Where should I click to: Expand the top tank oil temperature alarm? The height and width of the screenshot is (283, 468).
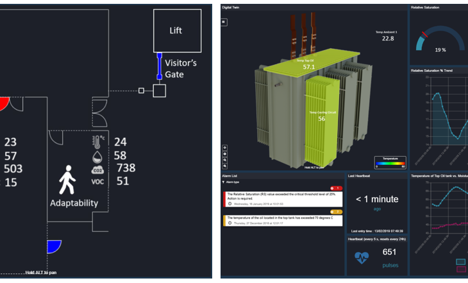[282, 221]
